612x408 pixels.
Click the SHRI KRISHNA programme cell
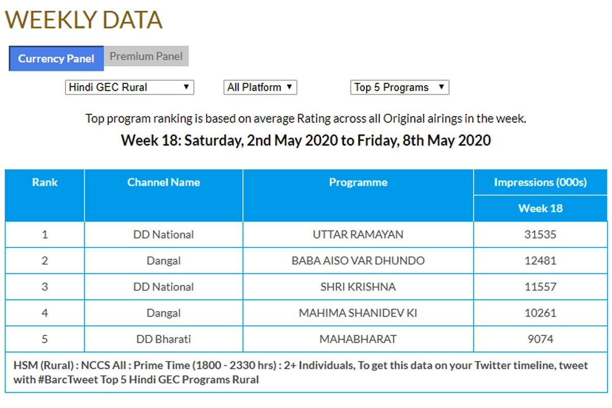358,287
